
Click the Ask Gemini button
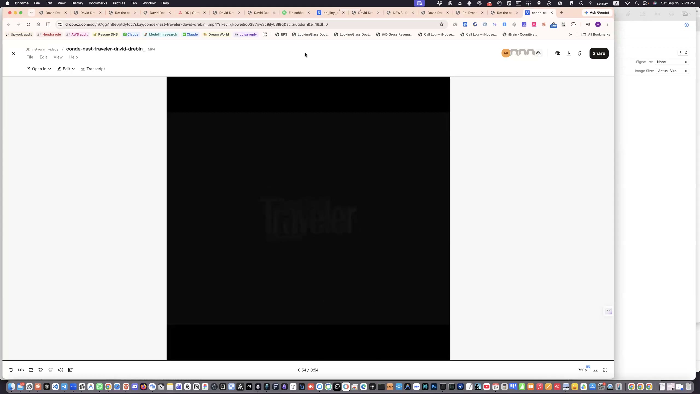click(x=597, y=13)
